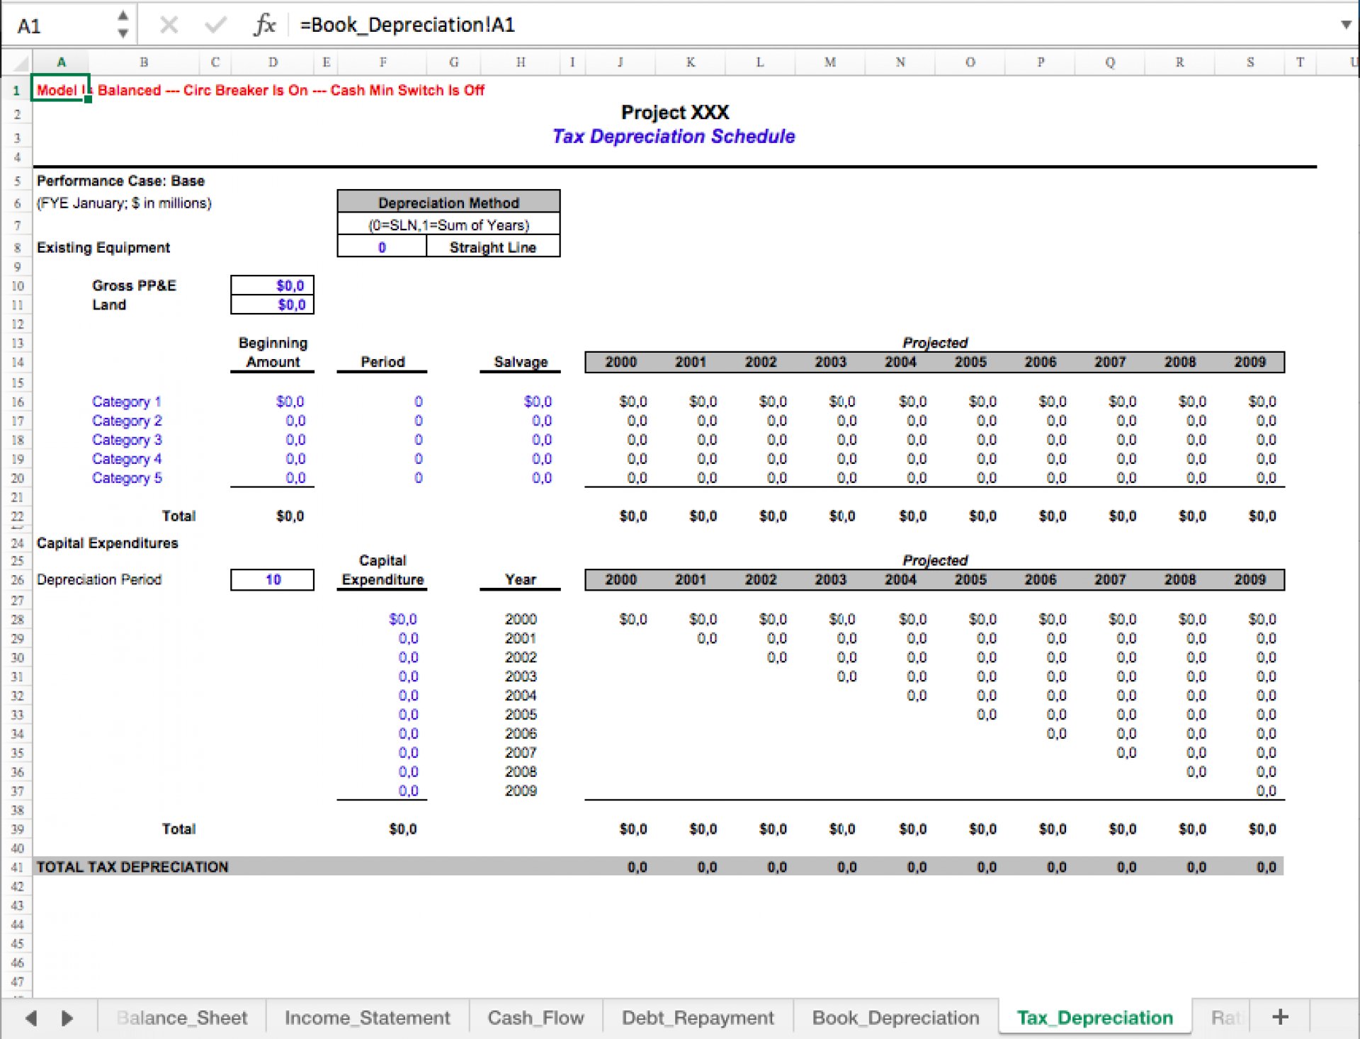Screen dimensions: 1360x1039
Task: Select row 10 header
Action: coord(17,285)
